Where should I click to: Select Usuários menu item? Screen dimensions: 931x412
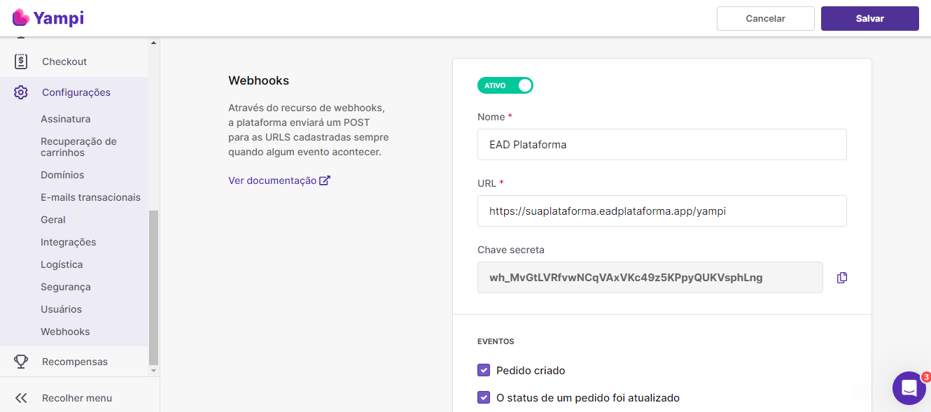click(x=61, y=309)
